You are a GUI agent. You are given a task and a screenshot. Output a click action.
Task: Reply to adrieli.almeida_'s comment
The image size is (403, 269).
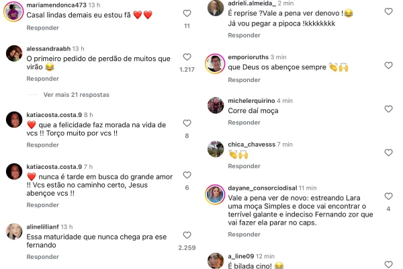(244, 35)
